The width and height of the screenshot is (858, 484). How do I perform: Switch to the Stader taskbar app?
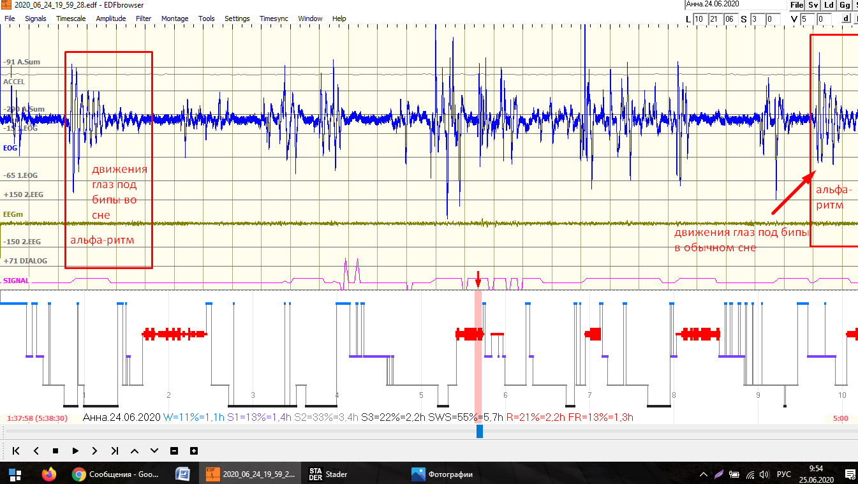328,474
